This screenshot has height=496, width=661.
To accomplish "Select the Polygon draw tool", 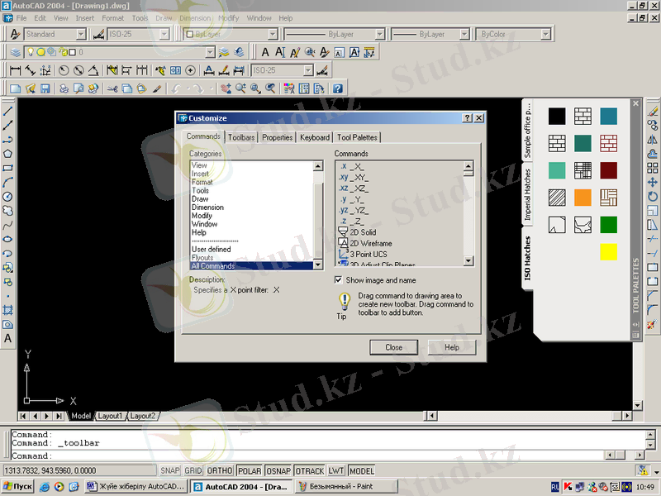I will click(x=7, y=153).
